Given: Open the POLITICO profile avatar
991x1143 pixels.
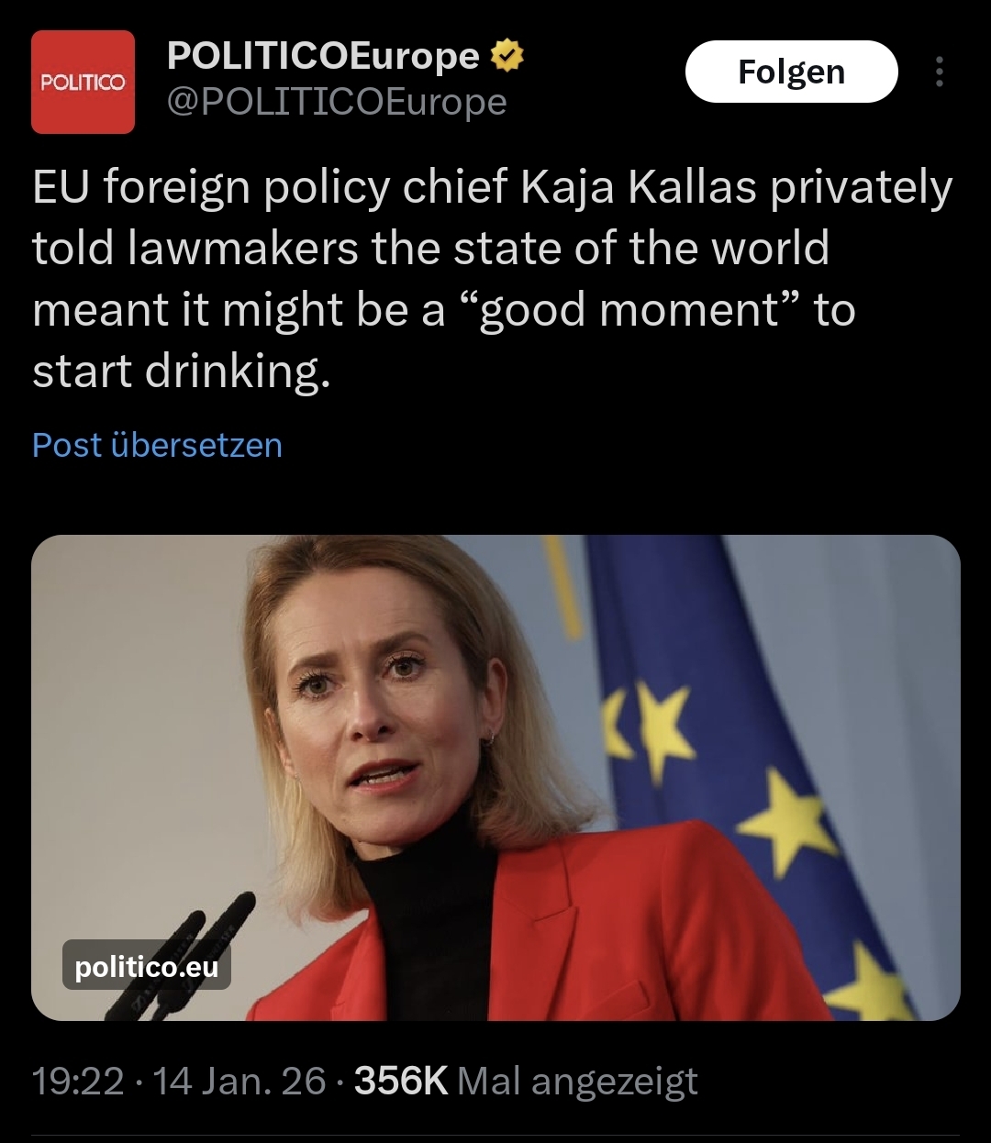Looking at the screenshot, I should point(83,83).
